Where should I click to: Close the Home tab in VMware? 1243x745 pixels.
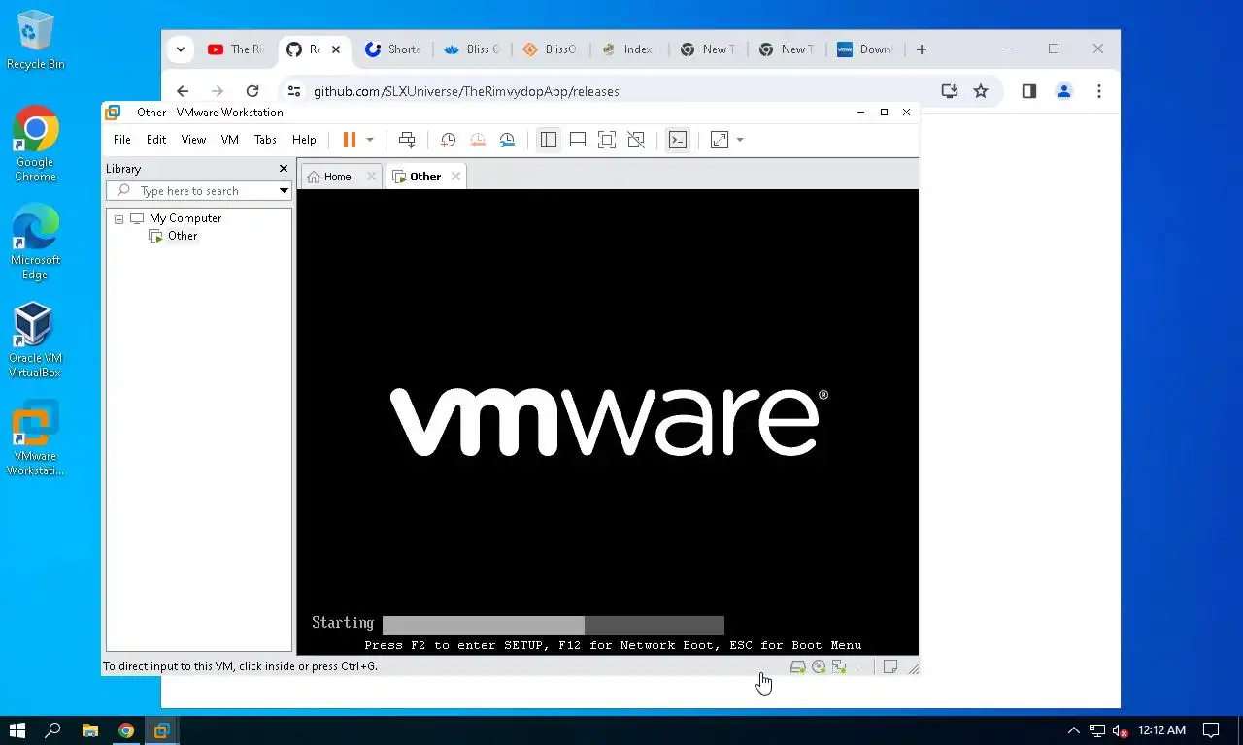coord(371,177)
